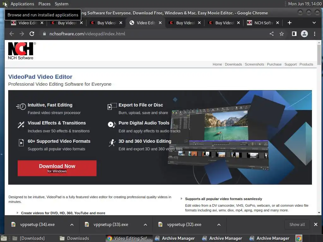This screenshot has width=323, height=242.
Task: Click the 60+ Supported Video Formats icon
Action: [21, 143]
